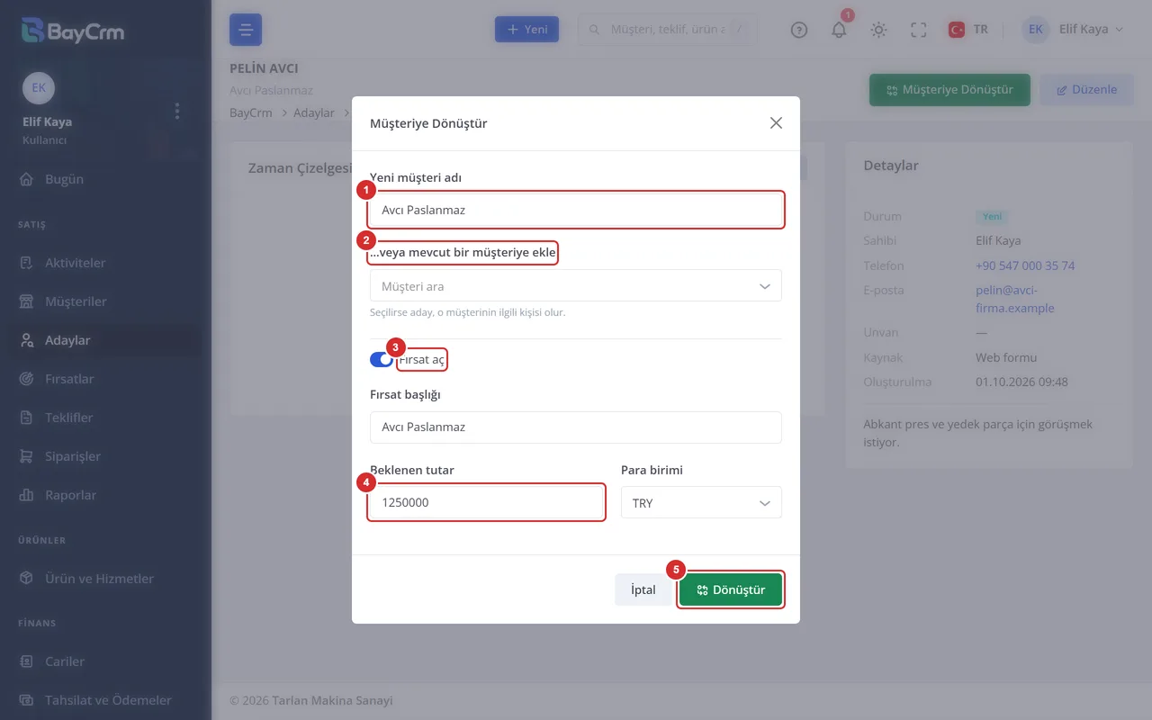Toggle the Fırsat aç switch
This screenshot has height=720, width=1152.
381,360
